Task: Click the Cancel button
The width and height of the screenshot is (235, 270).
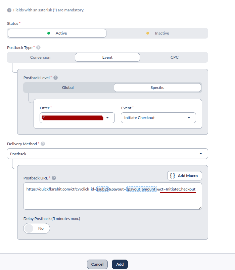Action: (97, 264)
